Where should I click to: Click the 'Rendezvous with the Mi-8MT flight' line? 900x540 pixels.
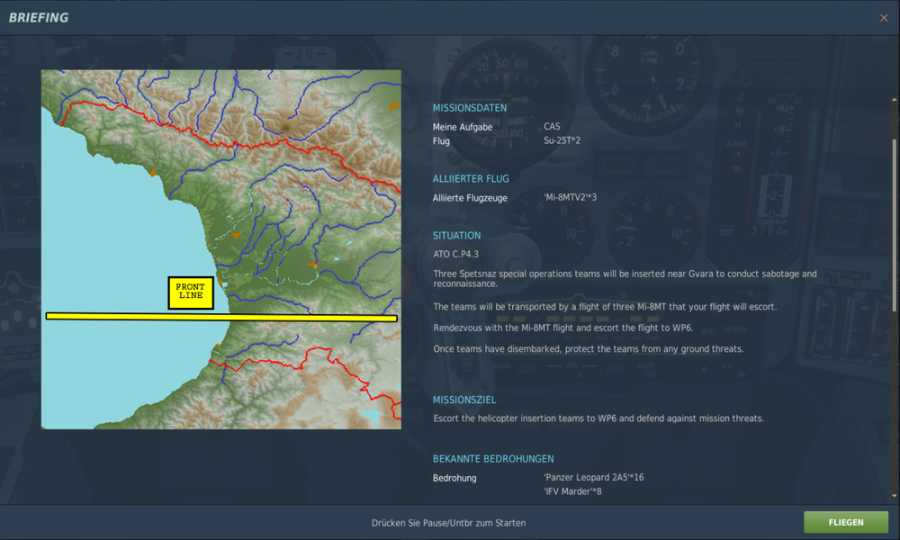pos(563,328)
